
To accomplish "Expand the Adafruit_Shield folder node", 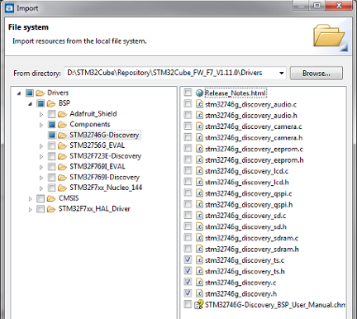I will [41, 114].
